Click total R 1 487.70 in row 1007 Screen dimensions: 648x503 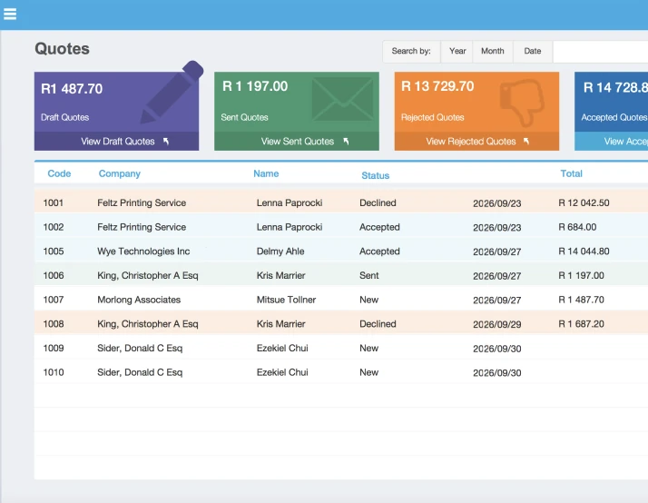tap(581, 300)
